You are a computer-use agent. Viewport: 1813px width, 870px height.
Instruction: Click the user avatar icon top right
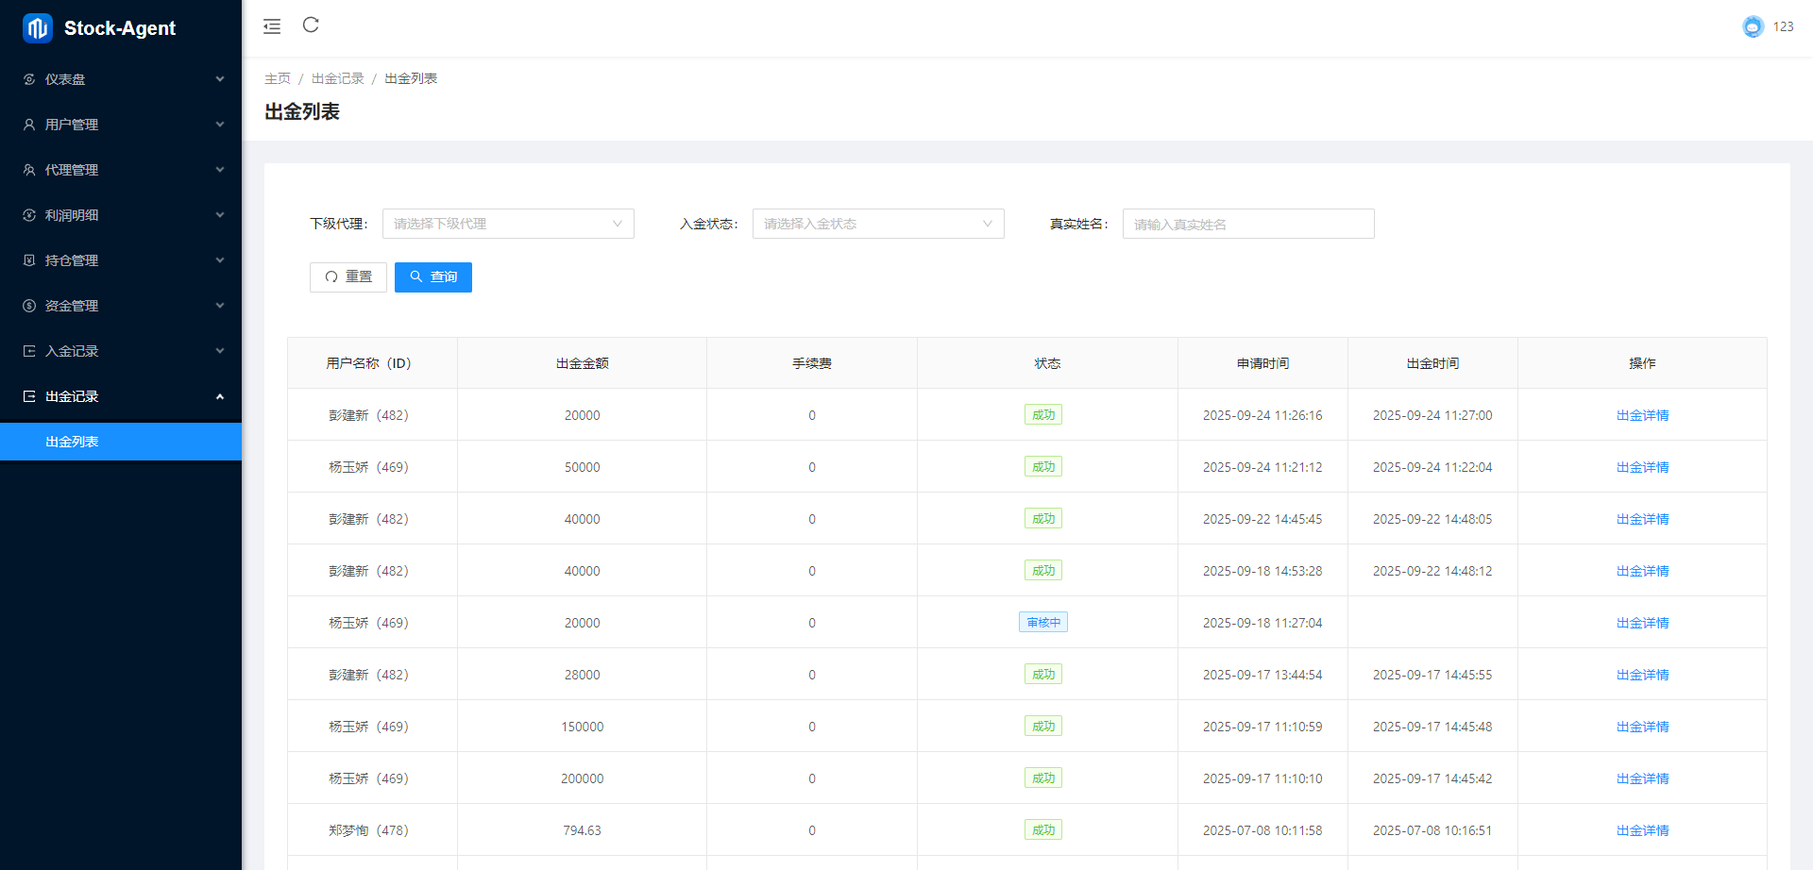pos(1753,26)
